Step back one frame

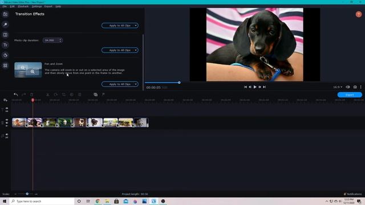pos(250,87)
